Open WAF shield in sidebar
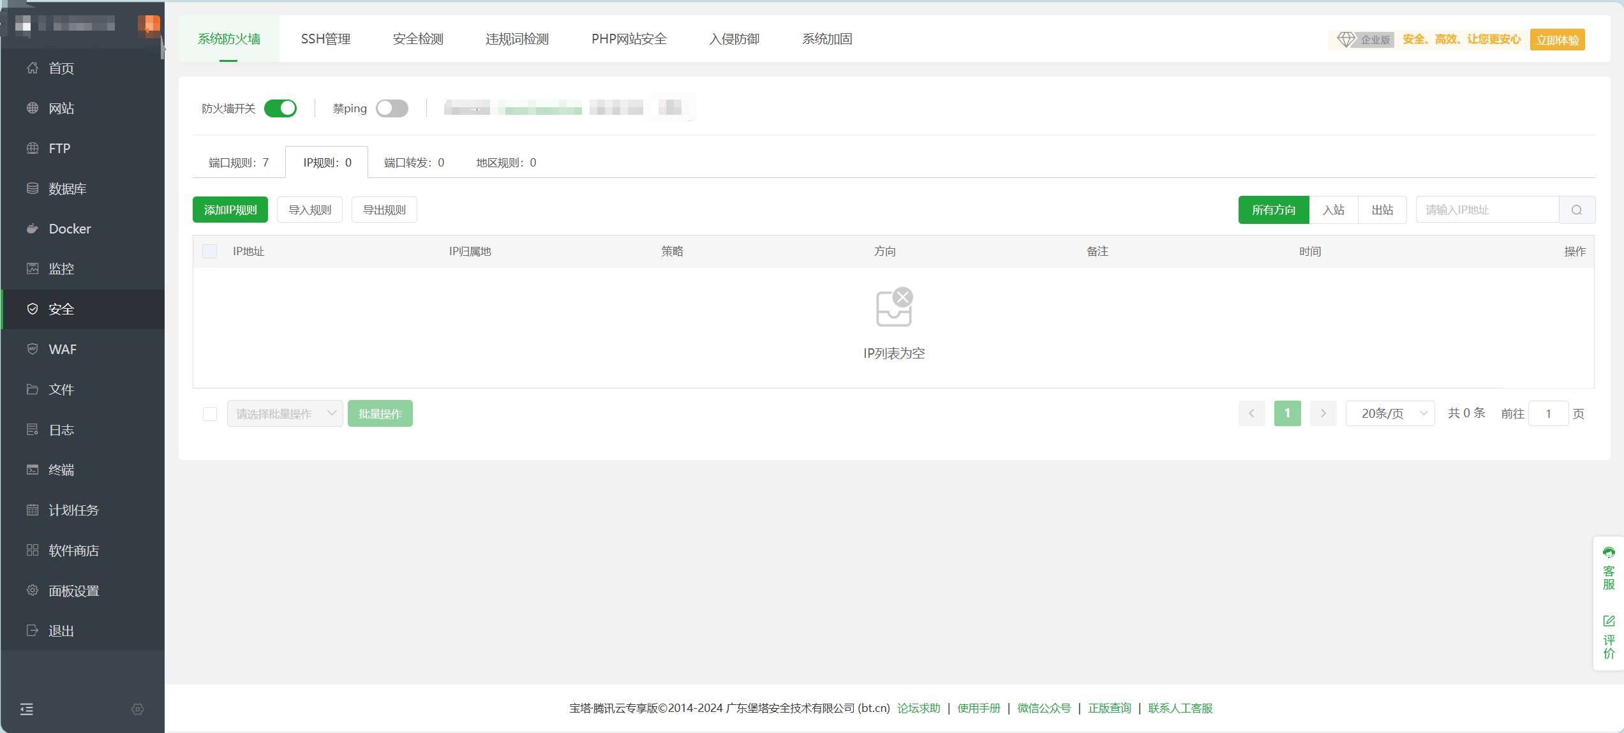Viewport: 1624px width, 733px height. coord(63,349)
